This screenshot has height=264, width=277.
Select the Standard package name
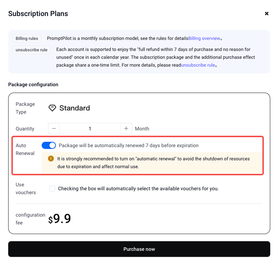coord(74,108)
